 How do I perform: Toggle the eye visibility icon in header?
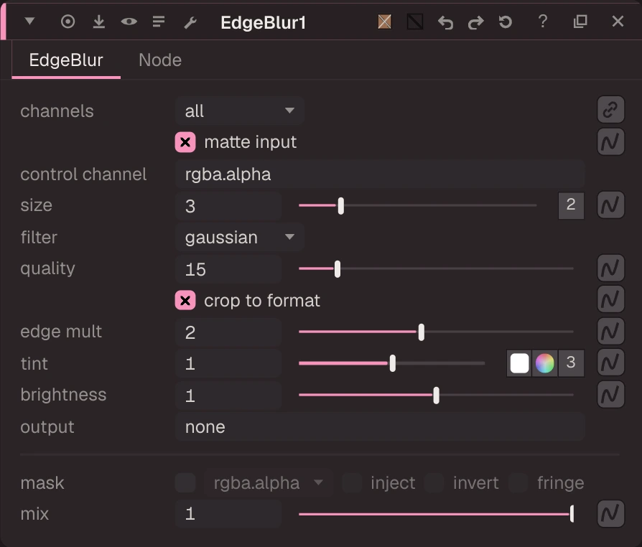point(129,22)
